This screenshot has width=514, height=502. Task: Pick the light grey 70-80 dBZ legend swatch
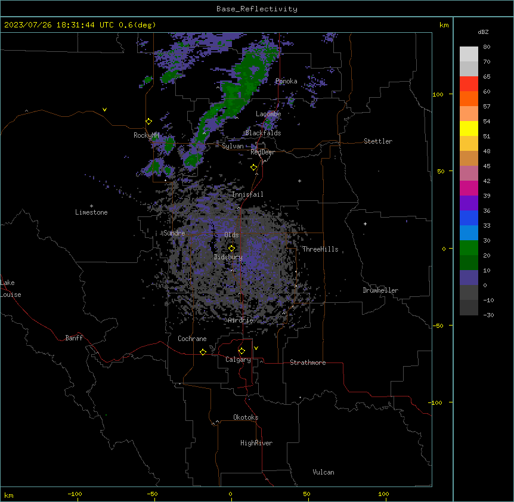(469, 54)
